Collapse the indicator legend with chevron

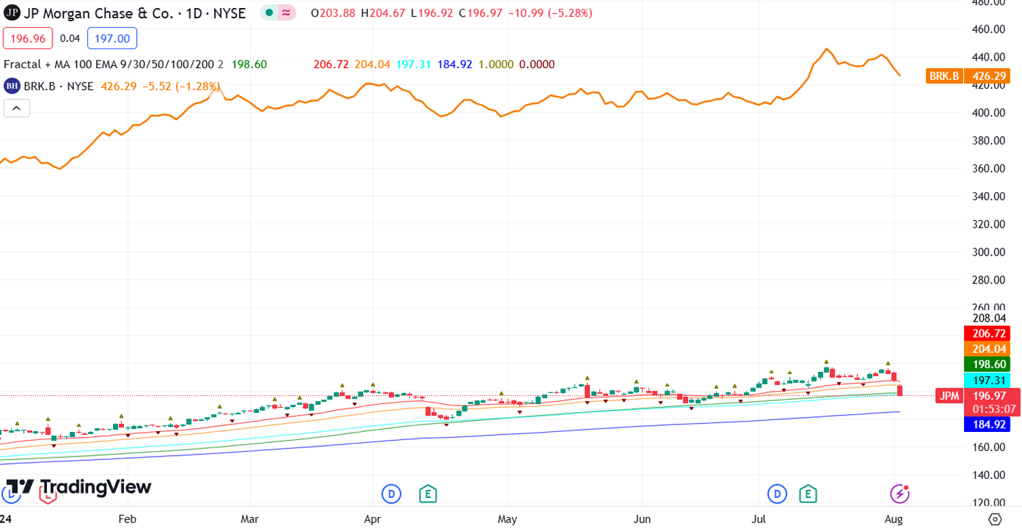tap(17, 108)
